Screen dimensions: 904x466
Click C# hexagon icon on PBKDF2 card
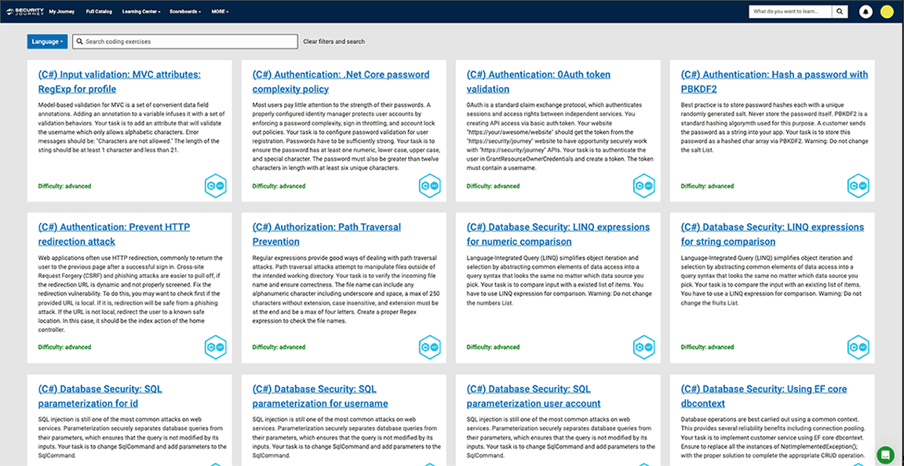pyautogui.click(x=858, y=186)
